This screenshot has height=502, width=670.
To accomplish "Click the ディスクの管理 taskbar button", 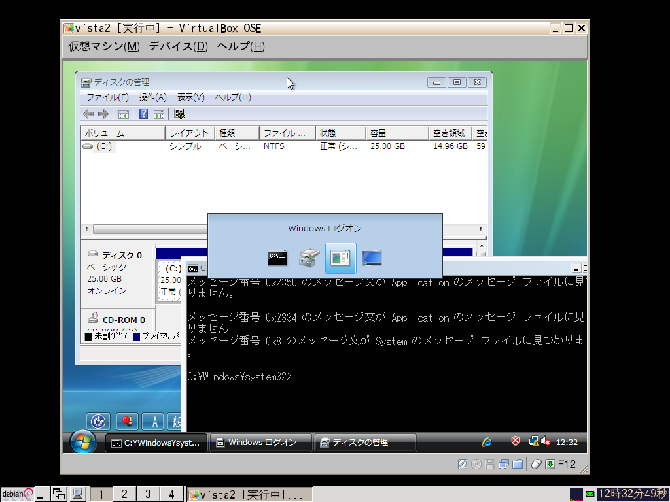I will coord(365,443).
